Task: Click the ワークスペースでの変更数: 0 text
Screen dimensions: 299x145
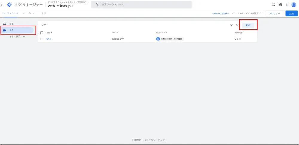Action: tap(247, 13)
